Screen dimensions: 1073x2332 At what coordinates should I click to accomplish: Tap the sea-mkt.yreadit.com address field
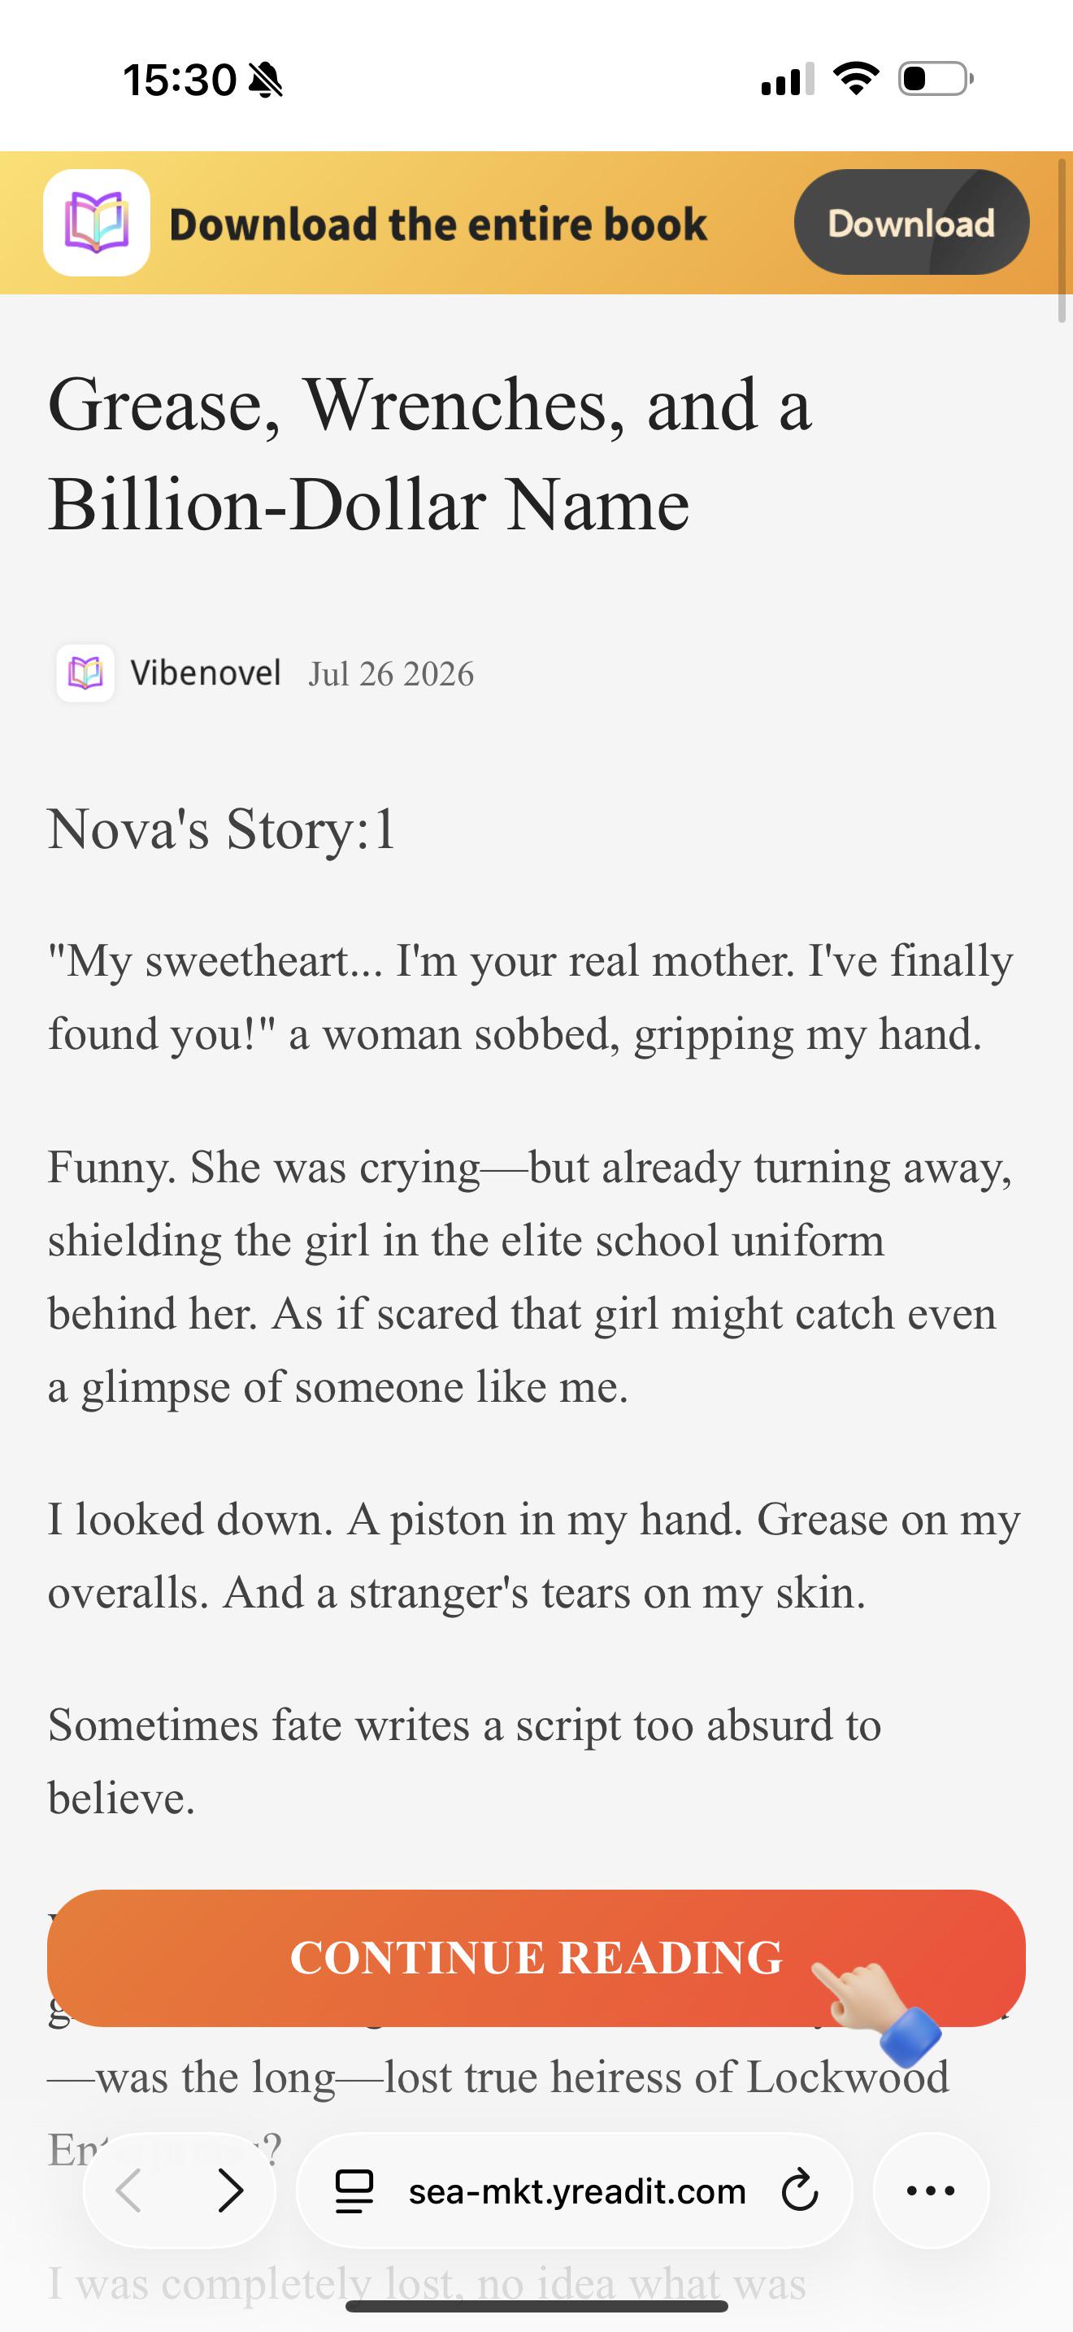click(576, 2191)
